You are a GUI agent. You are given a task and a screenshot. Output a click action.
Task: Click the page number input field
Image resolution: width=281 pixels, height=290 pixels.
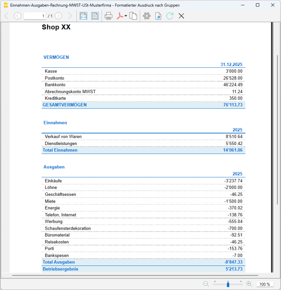click(35, 16)
